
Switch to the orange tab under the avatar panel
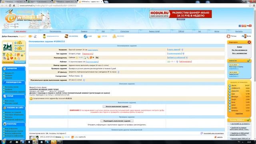point(8,62)
